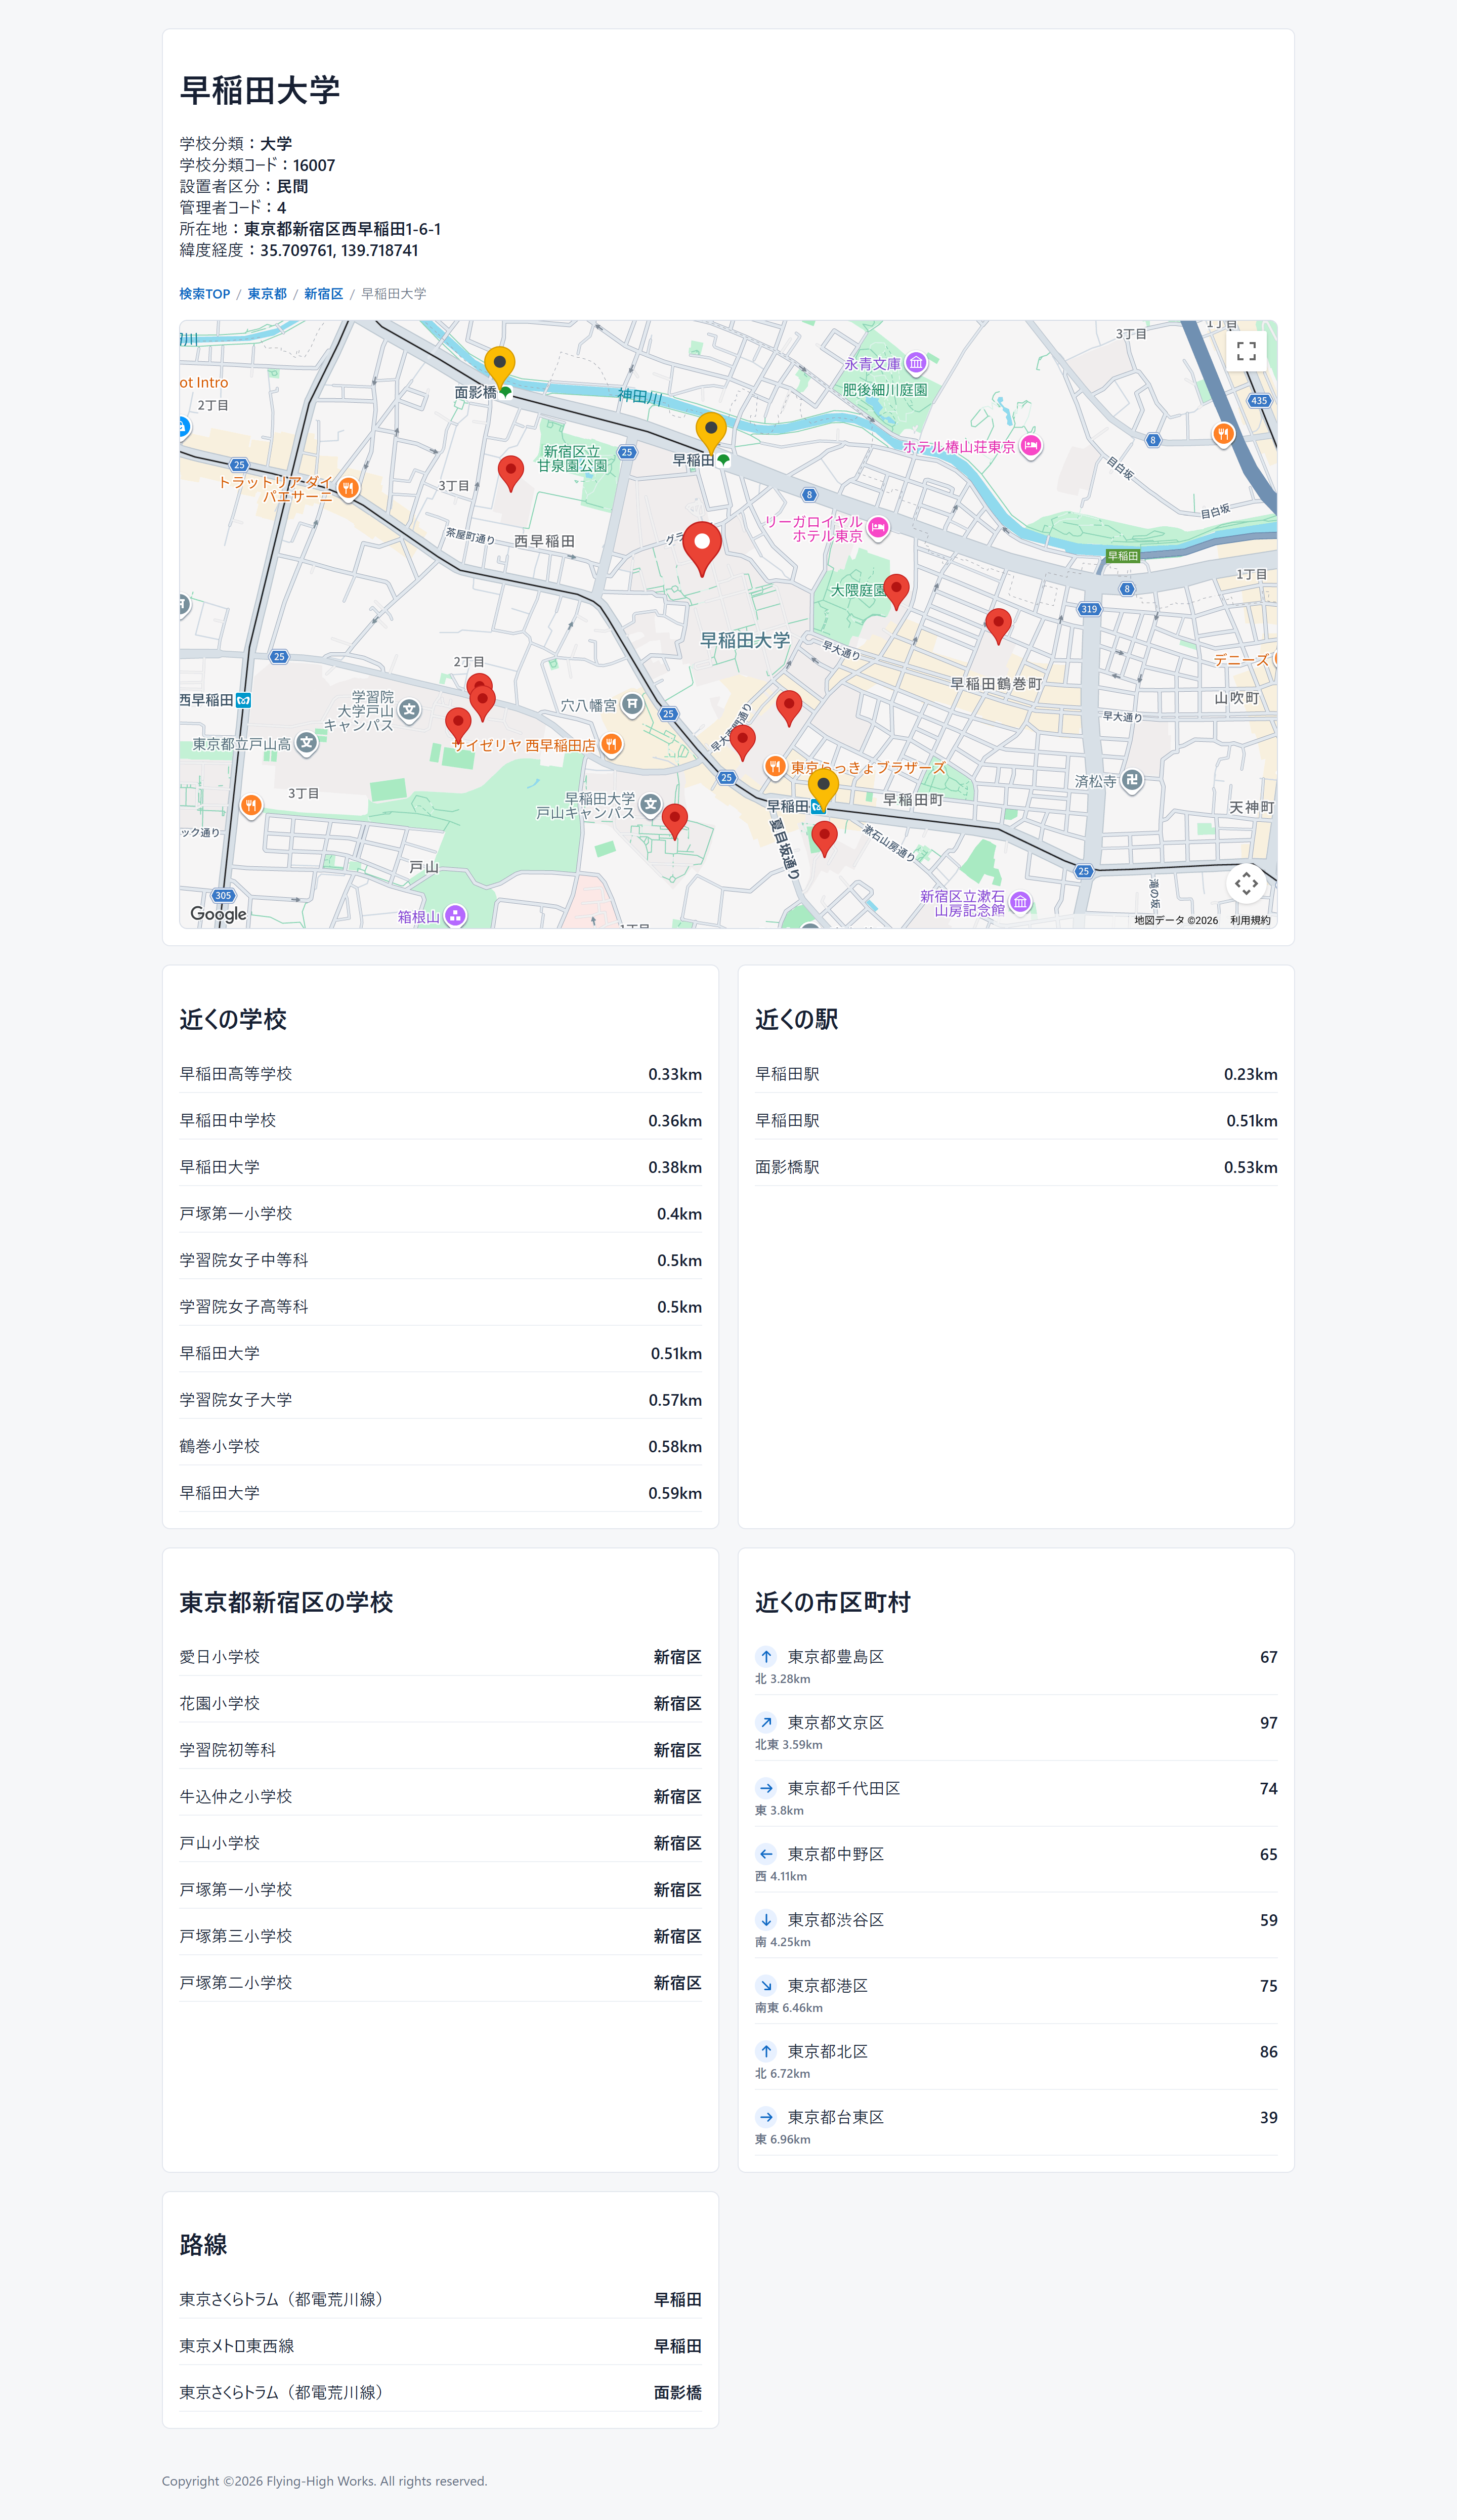Click the yellow station pin at 面影橋
Viewport: 1457px width, 2520px height.
[x=500, y=368]
